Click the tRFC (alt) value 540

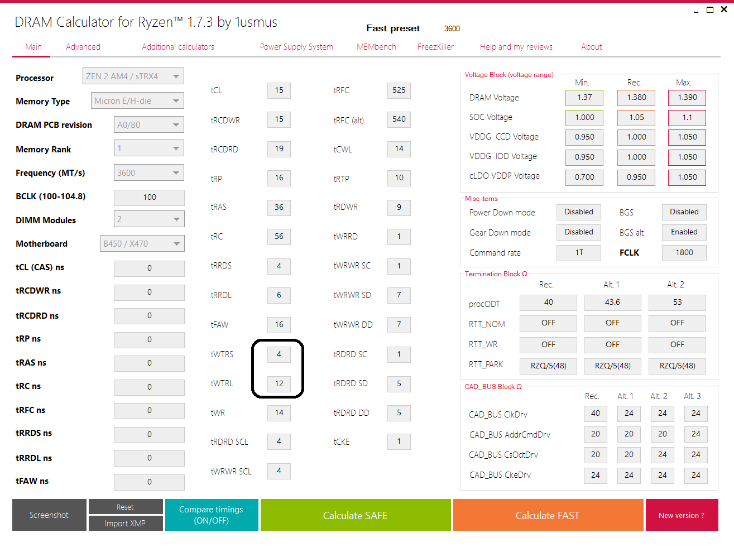(399, 119)
